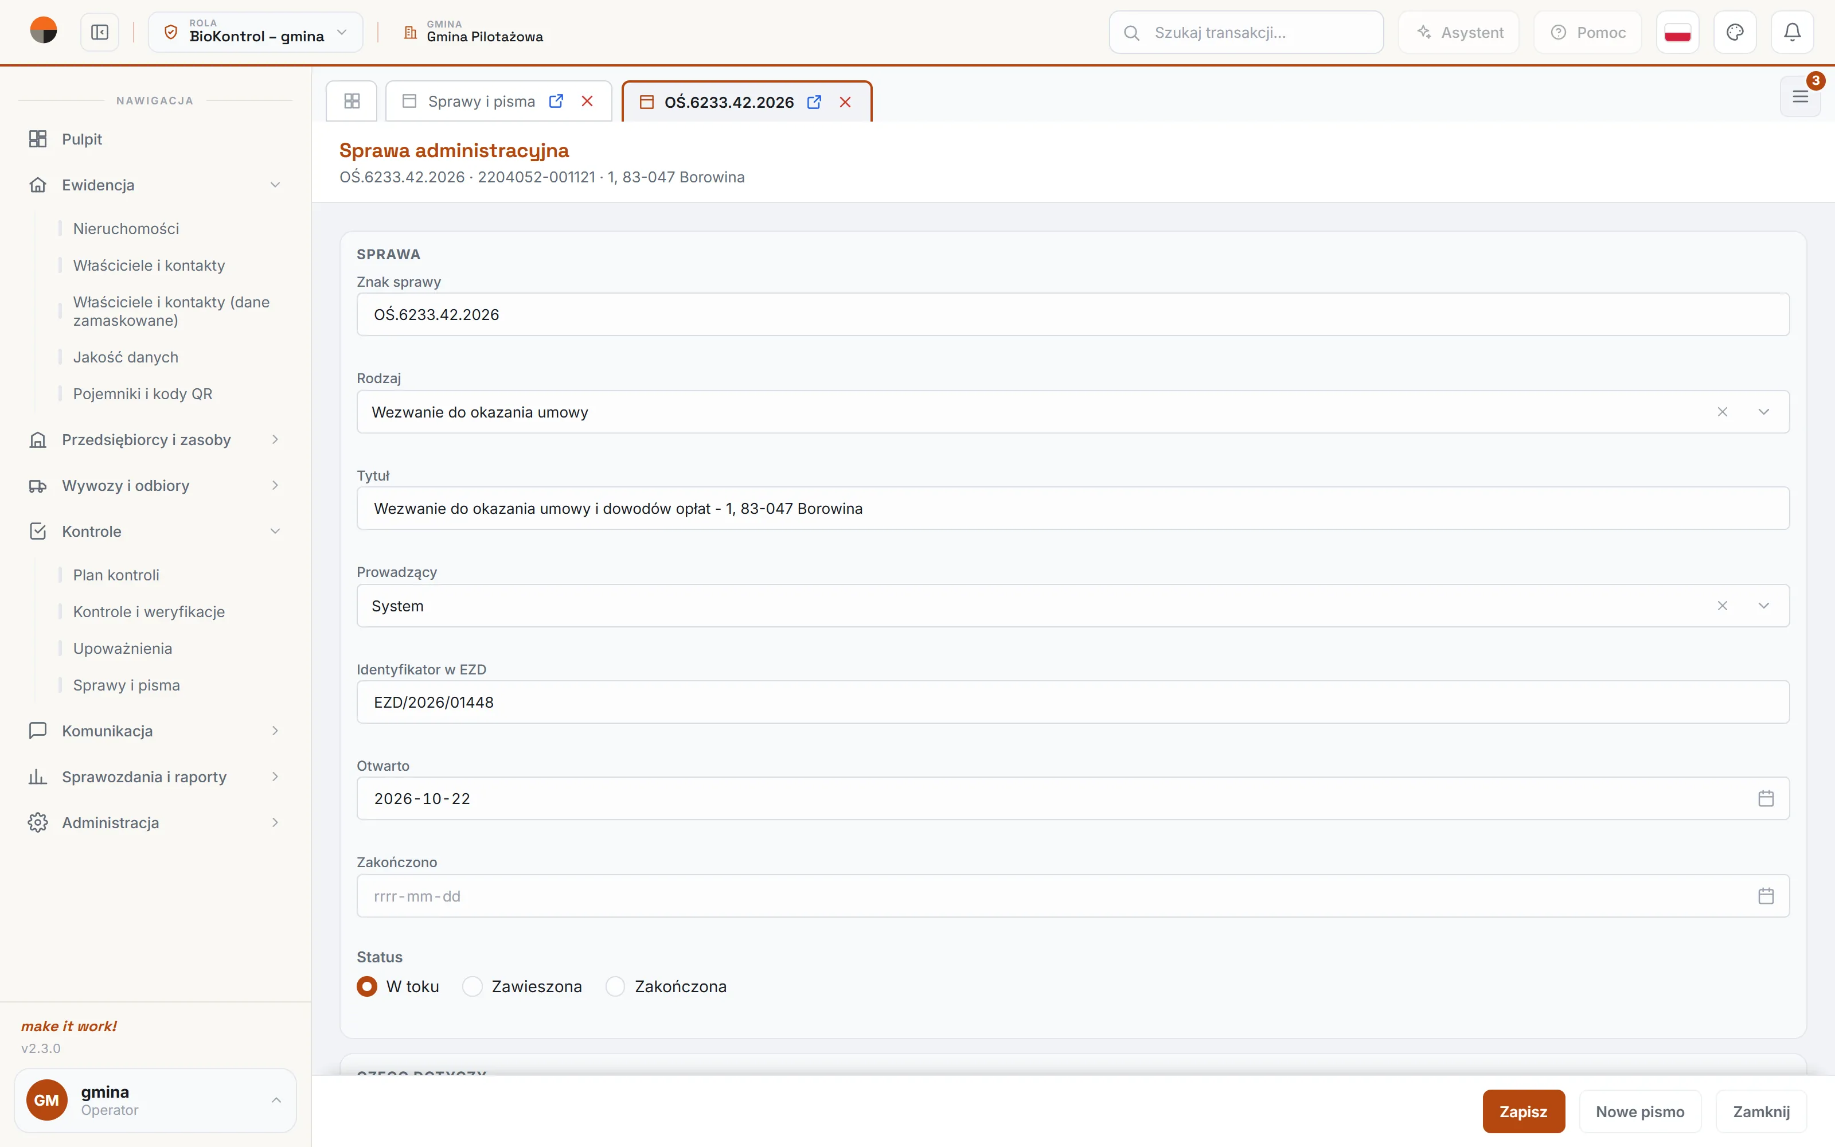Image resolution: width=1835 pixels, height=1147 pixels.
Task: Open calendar picker for Zakończono date
Action: [x=1766, y=896]
